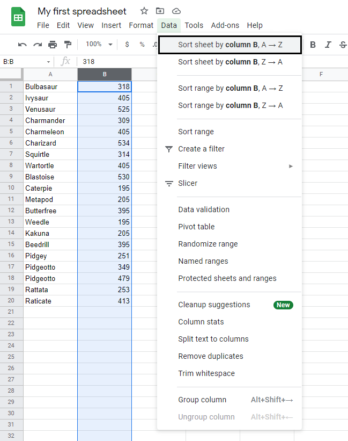348x441 pixels.
Task: Toggle Strikethrough formatting in the toolbar
Action: [343, 45]
